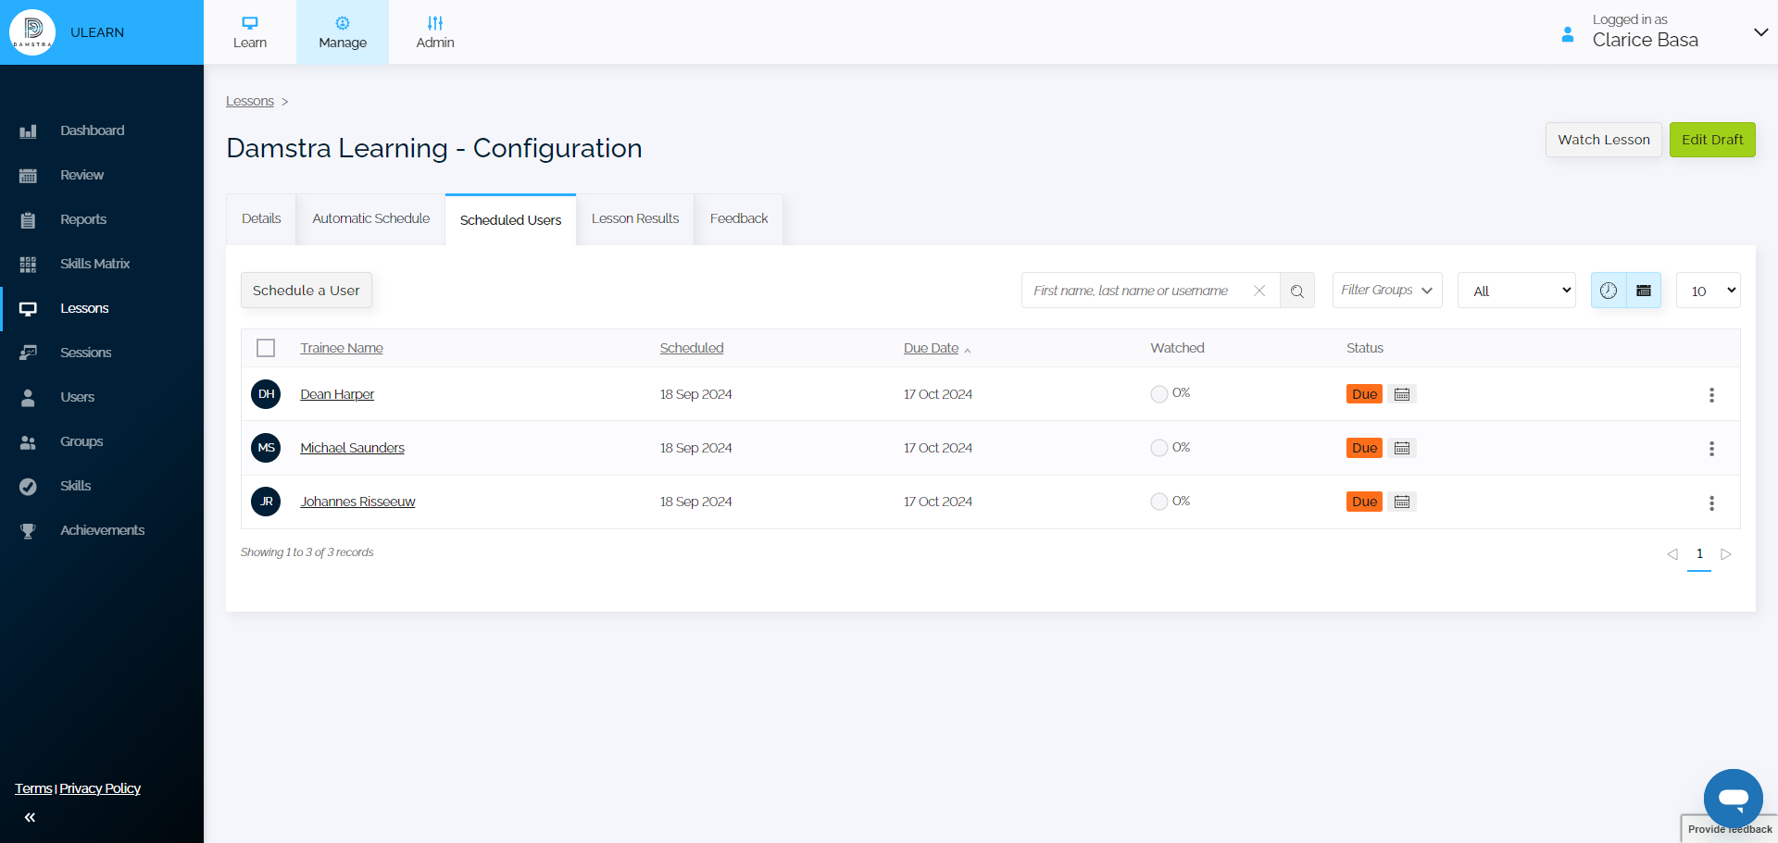Open the All status filter dropdown

coord(1516,291)
